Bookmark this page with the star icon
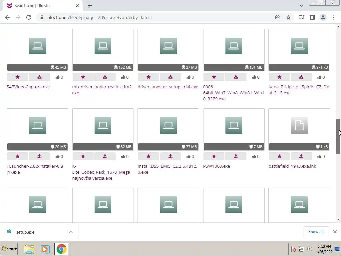Image resolution: width=341 pixels, height=256 pixels. (288, 17)
